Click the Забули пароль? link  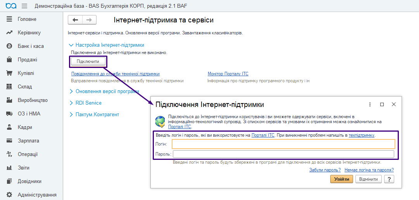[x=325, y=170]
